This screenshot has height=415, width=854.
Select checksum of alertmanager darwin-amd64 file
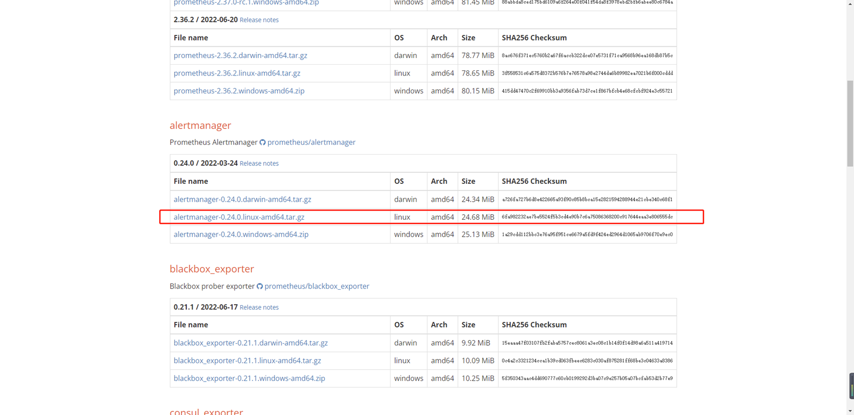[587, 199]
